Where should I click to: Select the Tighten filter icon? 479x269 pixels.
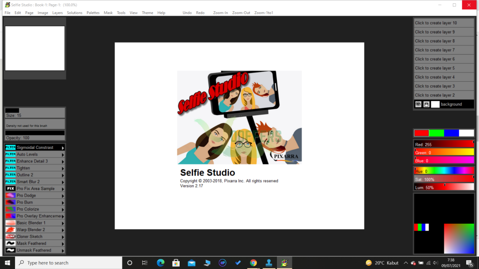click(x=10, y=168)
